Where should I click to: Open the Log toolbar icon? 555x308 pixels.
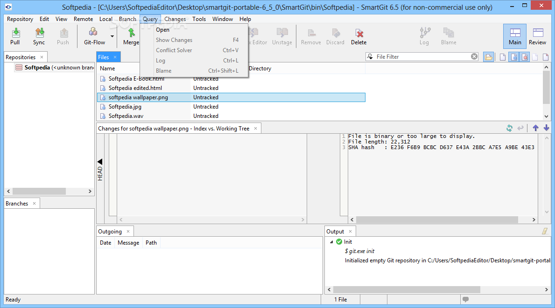pos(424,36)
